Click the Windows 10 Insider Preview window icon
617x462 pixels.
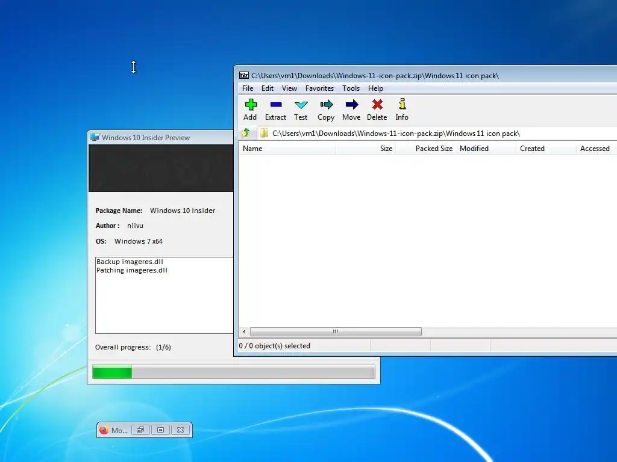(95, 137)
